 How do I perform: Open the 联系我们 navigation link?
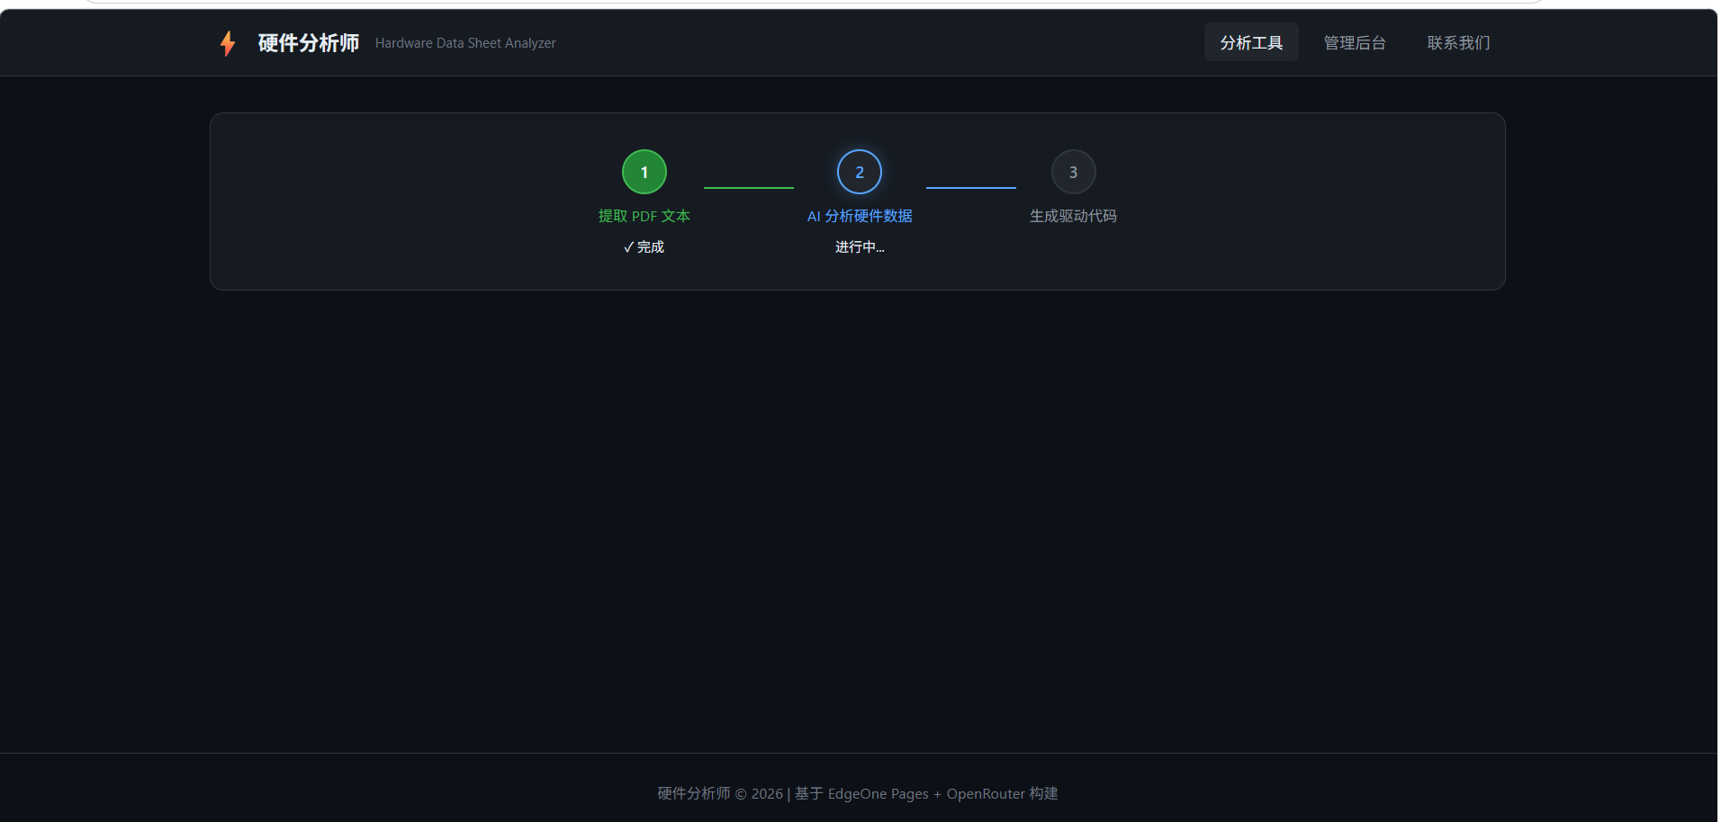(x=1458, y=42)
